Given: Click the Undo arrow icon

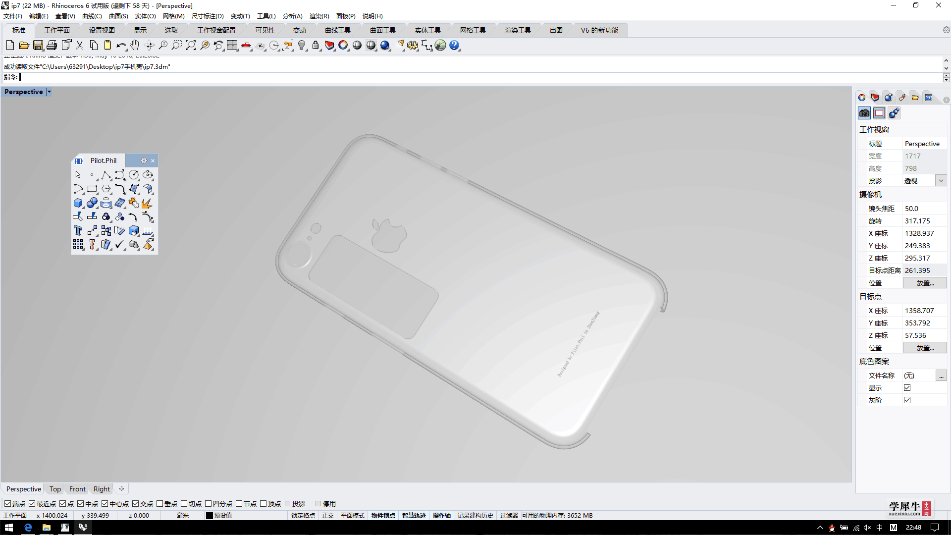Looking at the screenshot, I should pyautogui.click(x=121, y=46).
